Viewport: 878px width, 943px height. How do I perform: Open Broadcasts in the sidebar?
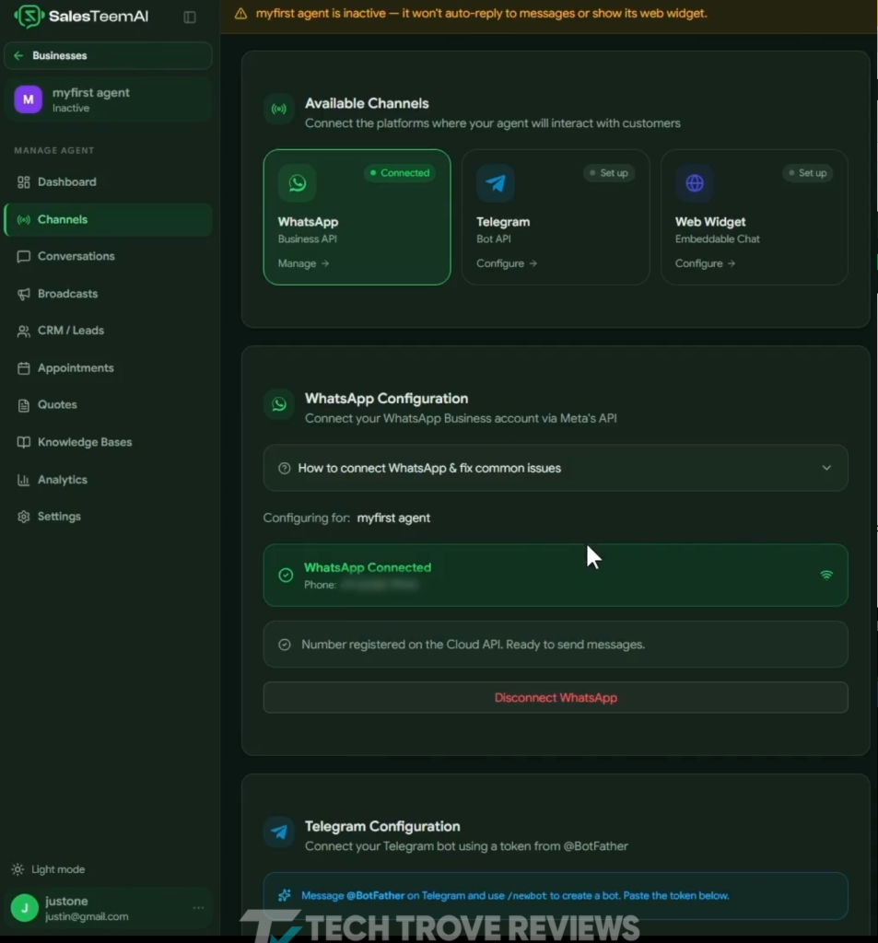point(109,294)
